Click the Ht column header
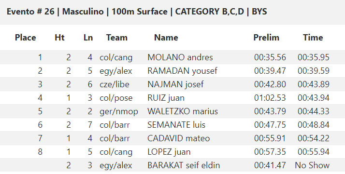 (59, 38)
